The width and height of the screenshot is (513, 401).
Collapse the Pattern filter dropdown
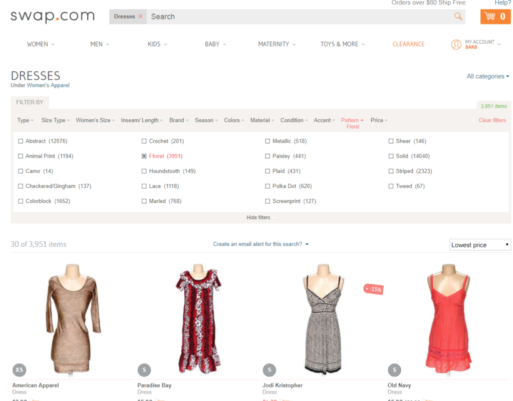pos(352,120)
